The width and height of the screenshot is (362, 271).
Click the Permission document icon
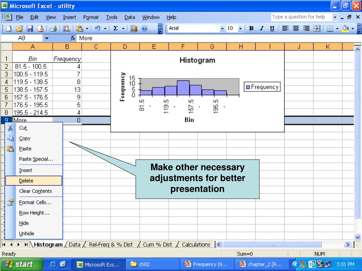pyautogui.click(x=41, y=29)
